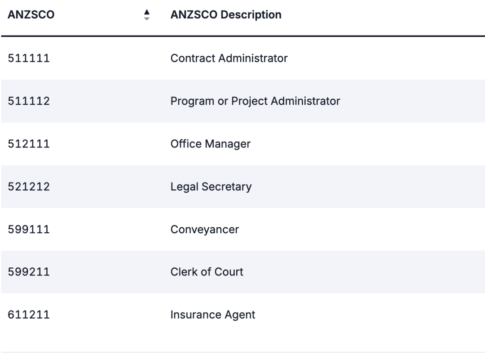Image resolution: width=485 pixels, height=355 pixels.
Task: Select the Legal Secretary description
Action: click(x=211, y=186)
